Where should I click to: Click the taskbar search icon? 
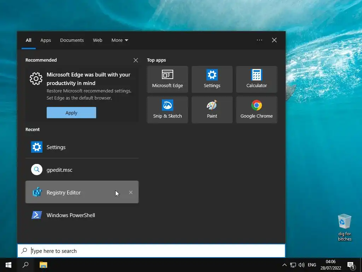point(25,265)
